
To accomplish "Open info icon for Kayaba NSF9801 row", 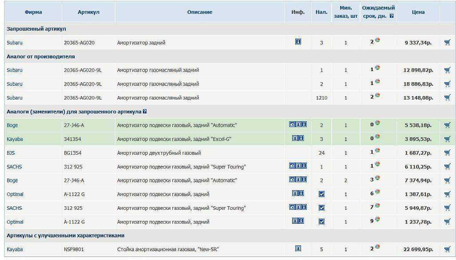I will click(x=298, y=248).
